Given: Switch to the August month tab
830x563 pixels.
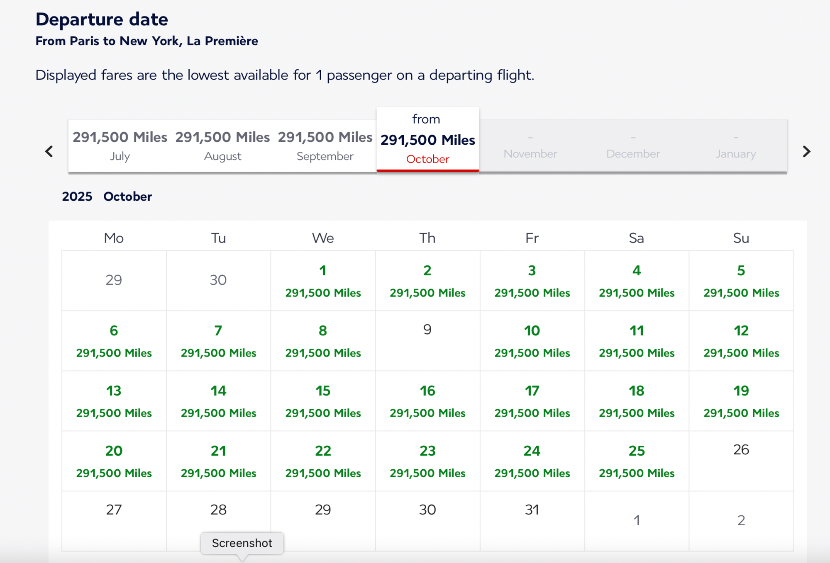Looking at the screenshot, I should 222,146.
